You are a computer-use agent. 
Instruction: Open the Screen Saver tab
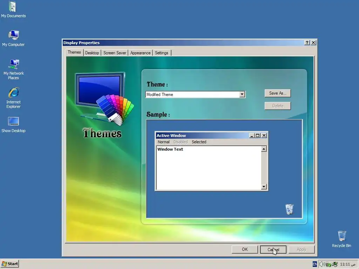tap(115, 53)
